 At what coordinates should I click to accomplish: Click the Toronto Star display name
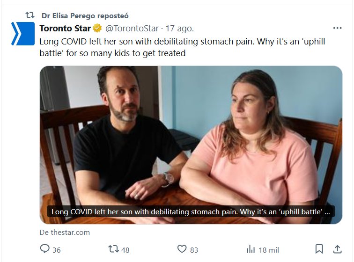coord(65,29)
